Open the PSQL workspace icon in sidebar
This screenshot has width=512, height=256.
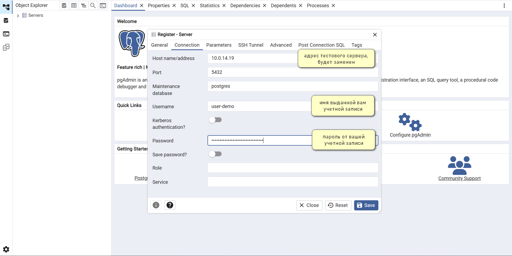tap(6, 34)
